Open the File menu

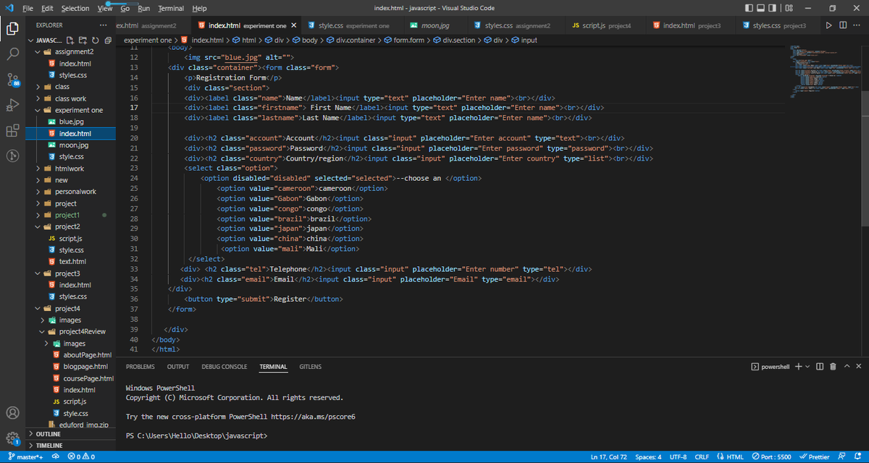pos(28,8)
